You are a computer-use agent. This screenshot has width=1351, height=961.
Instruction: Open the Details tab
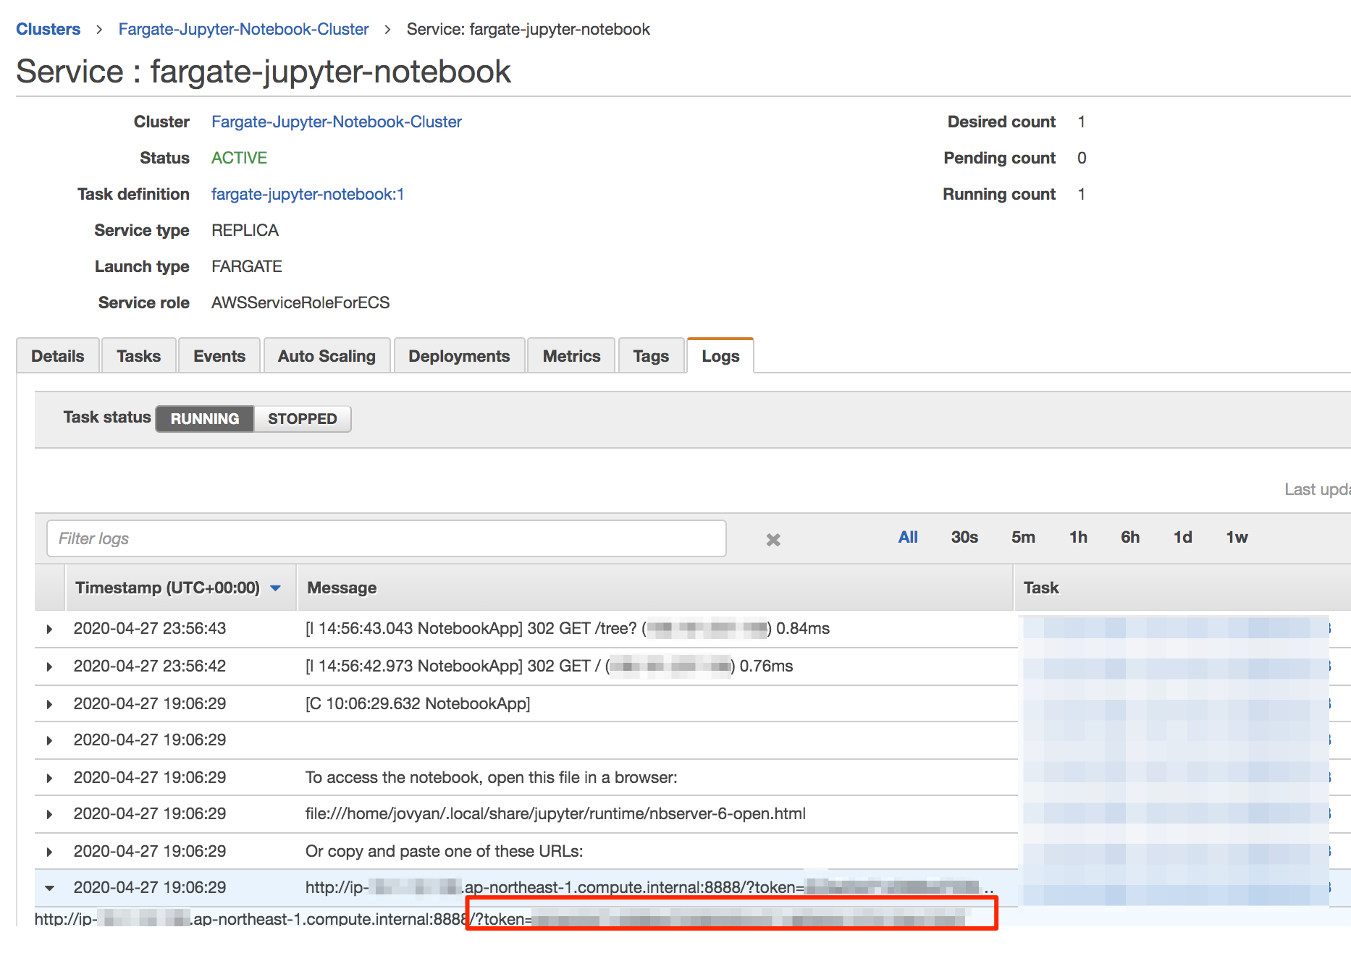point(58,356)
